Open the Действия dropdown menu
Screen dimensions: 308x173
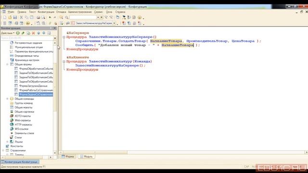[8, 33]
